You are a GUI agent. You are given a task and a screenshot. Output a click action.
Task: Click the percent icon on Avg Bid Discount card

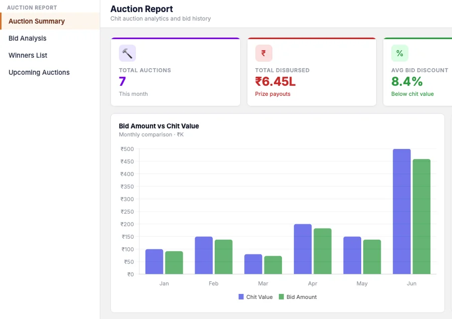coord(399,53)
